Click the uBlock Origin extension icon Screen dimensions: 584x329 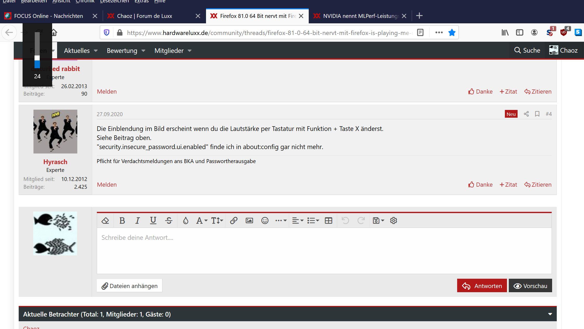[x=564, y=32]
